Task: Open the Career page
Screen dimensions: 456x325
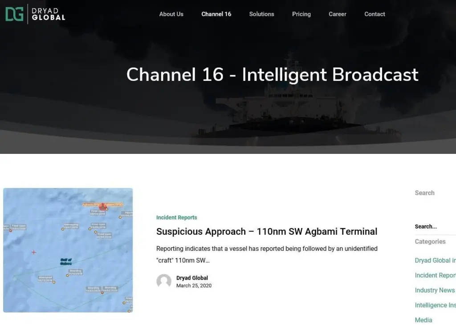Action: (338, 14)
